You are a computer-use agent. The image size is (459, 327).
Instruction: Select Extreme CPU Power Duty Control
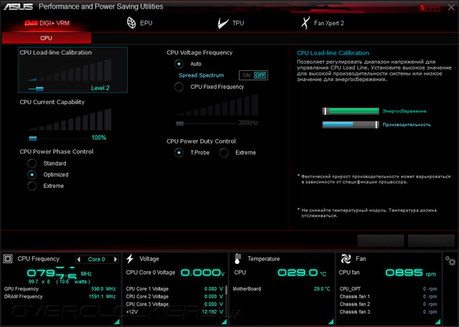(224, 153)
